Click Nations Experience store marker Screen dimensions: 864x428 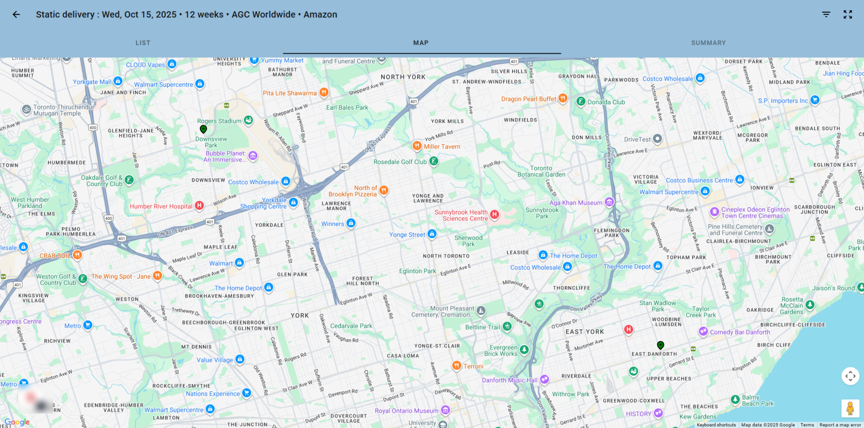(x=247, y=393)
